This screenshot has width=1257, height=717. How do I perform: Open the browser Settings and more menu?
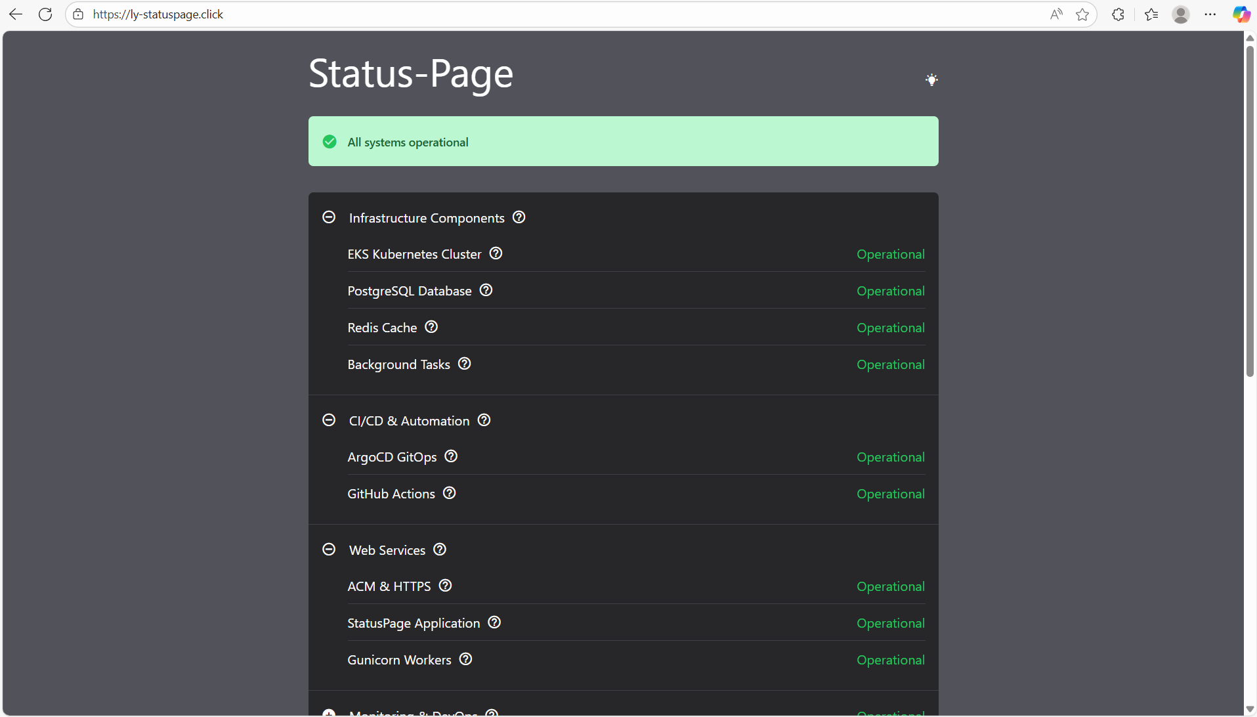coord(1211,14)
